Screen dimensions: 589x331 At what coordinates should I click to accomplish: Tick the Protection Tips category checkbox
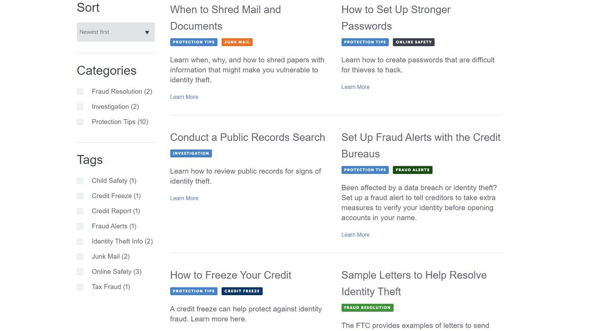80,122
